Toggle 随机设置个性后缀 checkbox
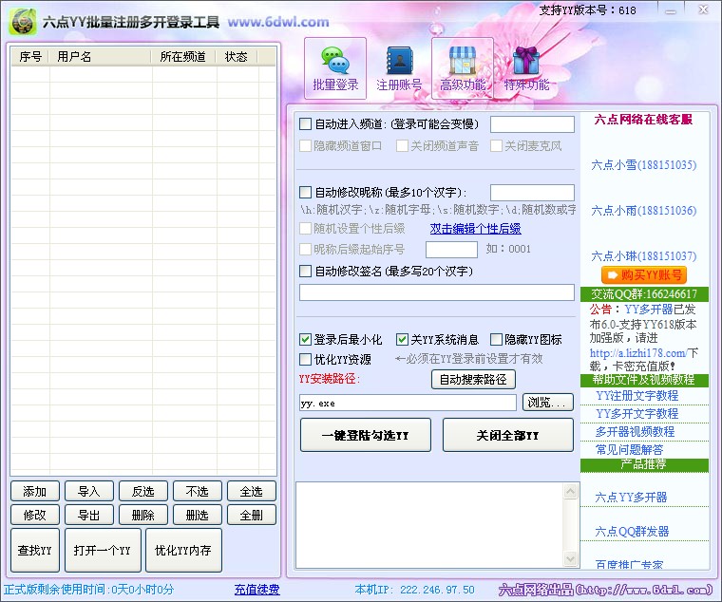722x602 pixels. coord(305,228)
